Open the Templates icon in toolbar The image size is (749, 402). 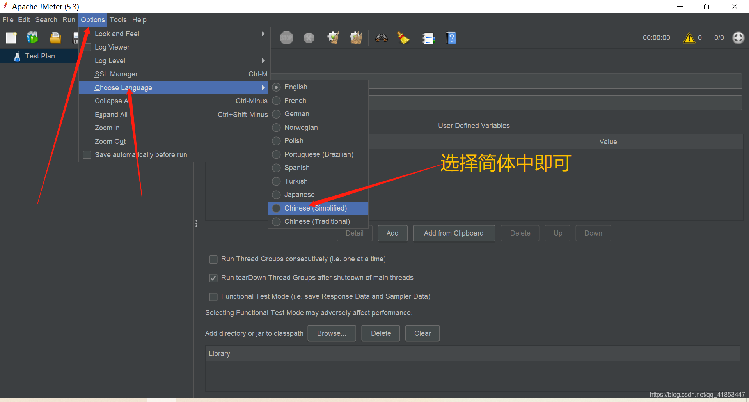(x=32, y=38)
